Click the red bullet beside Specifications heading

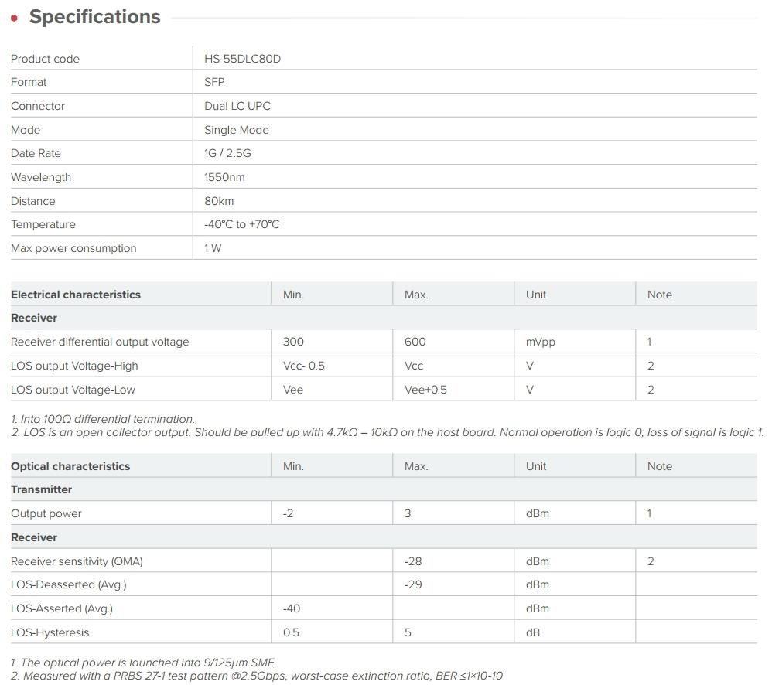(x=15, y=19)
